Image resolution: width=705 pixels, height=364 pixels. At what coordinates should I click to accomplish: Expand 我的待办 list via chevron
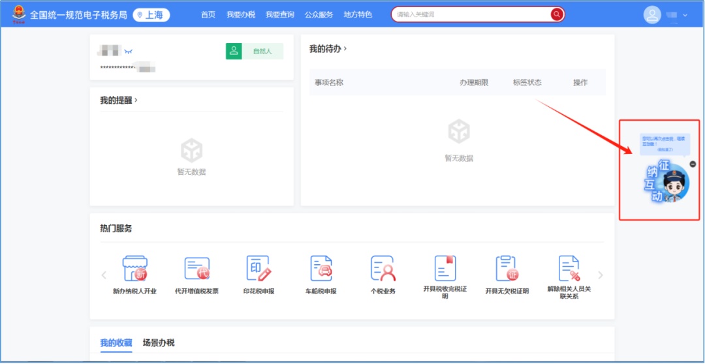345,48
